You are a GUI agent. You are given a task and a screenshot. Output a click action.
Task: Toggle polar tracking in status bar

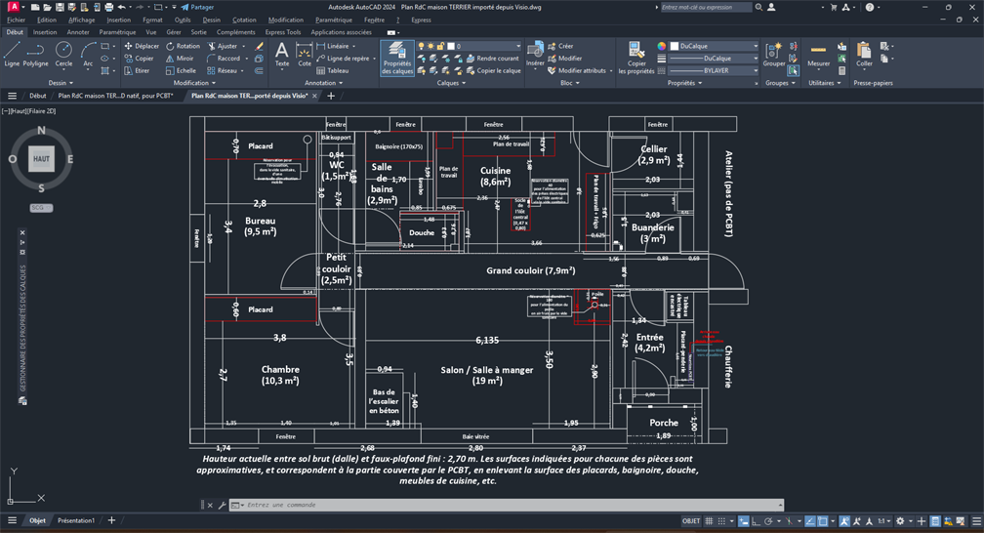pos(769,521)
